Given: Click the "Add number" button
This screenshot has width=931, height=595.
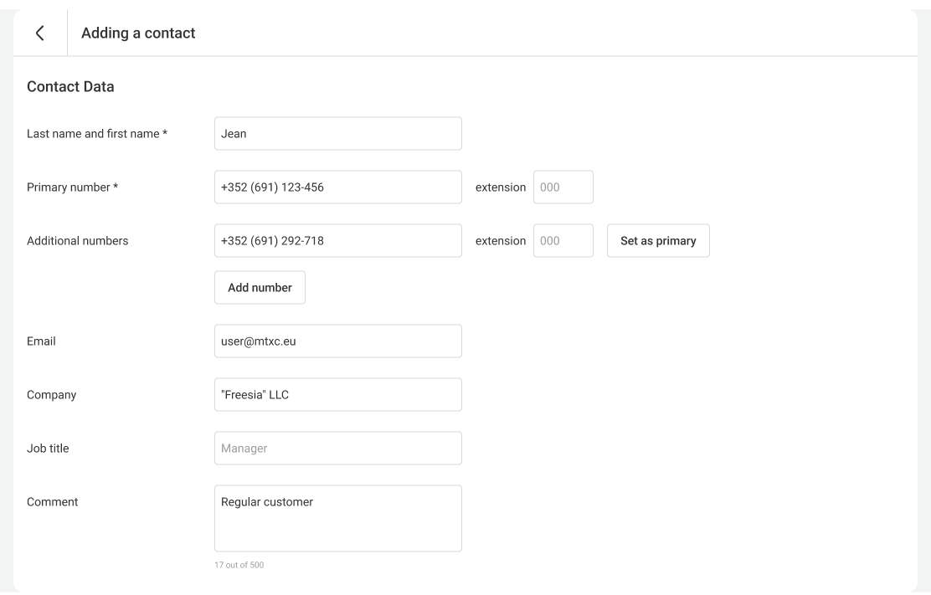Looking at the screenshot, I should (260, 288).
